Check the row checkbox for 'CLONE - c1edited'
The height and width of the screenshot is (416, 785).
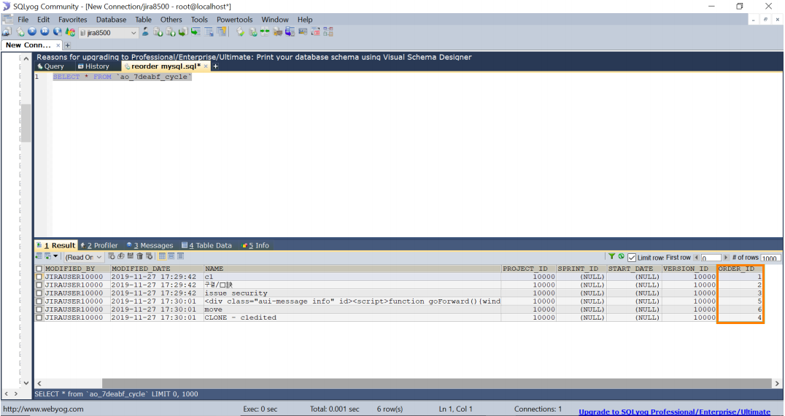coord(39,317)
